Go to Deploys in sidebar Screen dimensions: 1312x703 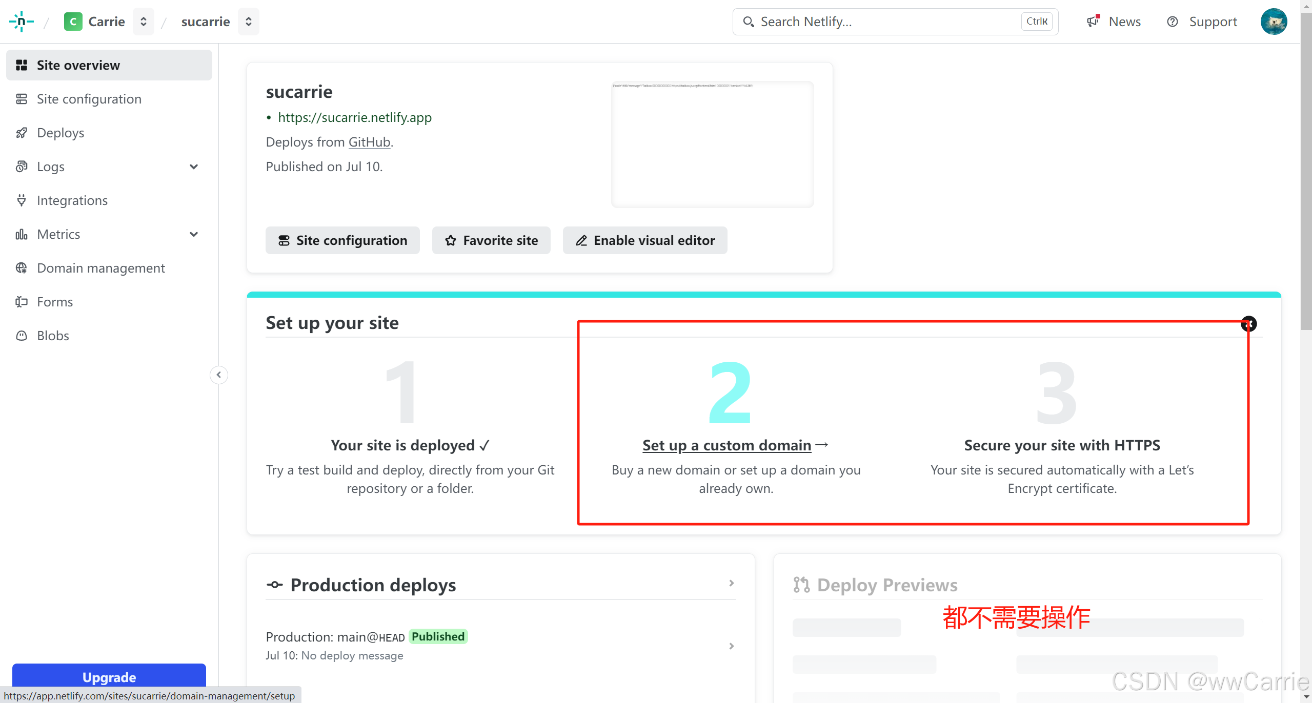click(60, 133)
